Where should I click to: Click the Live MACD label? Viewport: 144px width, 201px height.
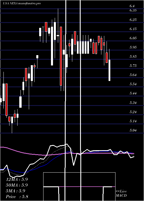coord(121,193)
